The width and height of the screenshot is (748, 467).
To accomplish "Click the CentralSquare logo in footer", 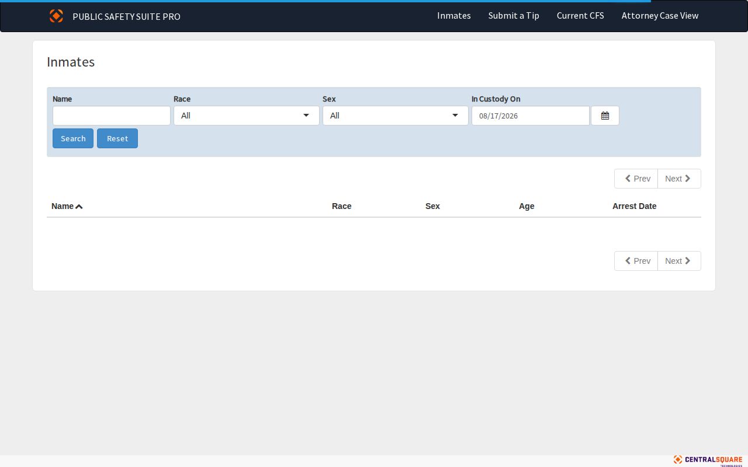I will 708,460.
